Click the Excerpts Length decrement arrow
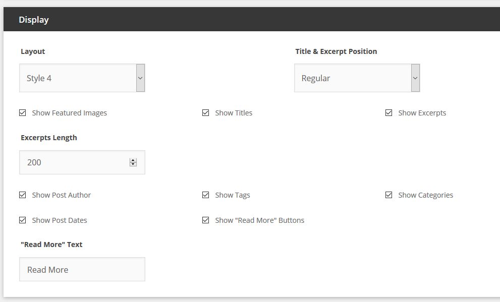This screenshot has height=302, width=500. tap(133, 164)
